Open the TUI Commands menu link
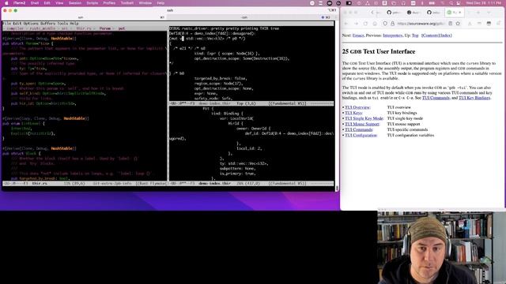Viewport: 506px width, 284px height. pos(358,129)
